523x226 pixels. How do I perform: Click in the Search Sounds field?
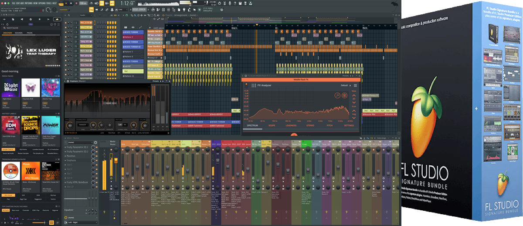[x=31, y=28]
